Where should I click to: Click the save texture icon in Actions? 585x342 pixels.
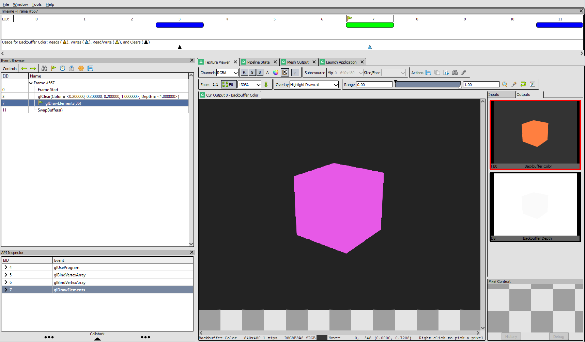(428, 72)
